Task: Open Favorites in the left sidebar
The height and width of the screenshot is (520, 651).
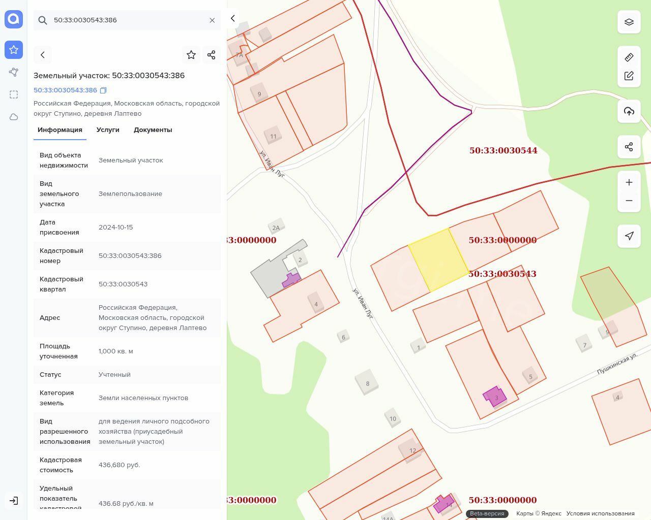Action: pos(14,50)
